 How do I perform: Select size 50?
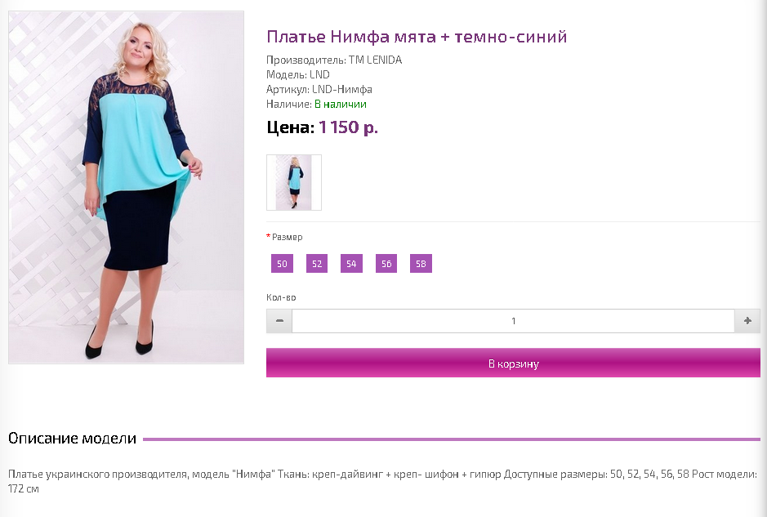pyautogui.click(x=283, y=264)
